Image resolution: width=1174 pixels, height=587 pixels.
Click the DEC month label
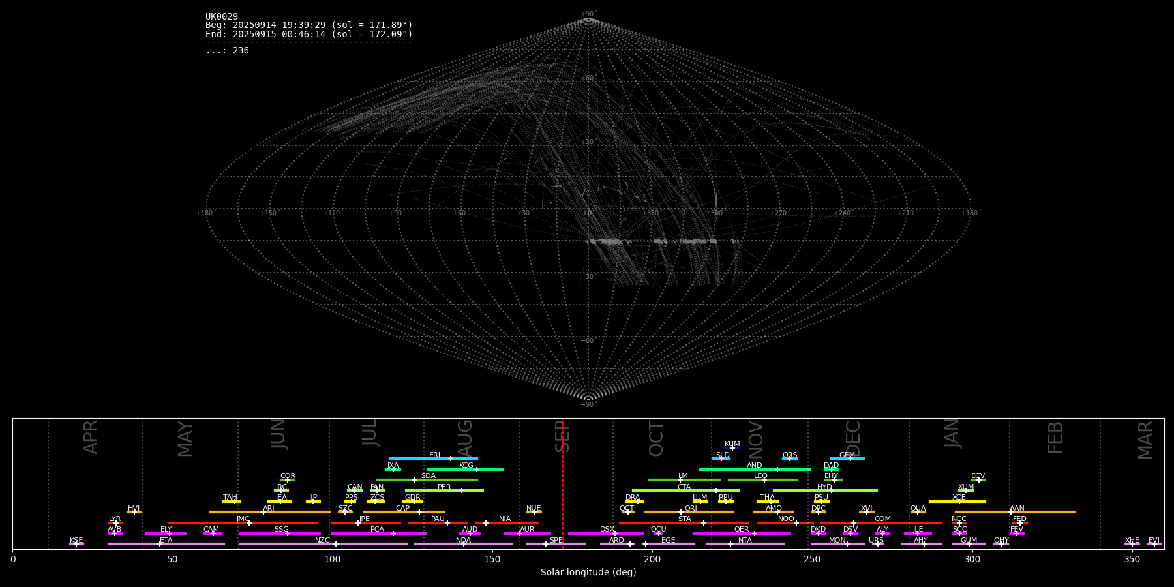point(853,438)
